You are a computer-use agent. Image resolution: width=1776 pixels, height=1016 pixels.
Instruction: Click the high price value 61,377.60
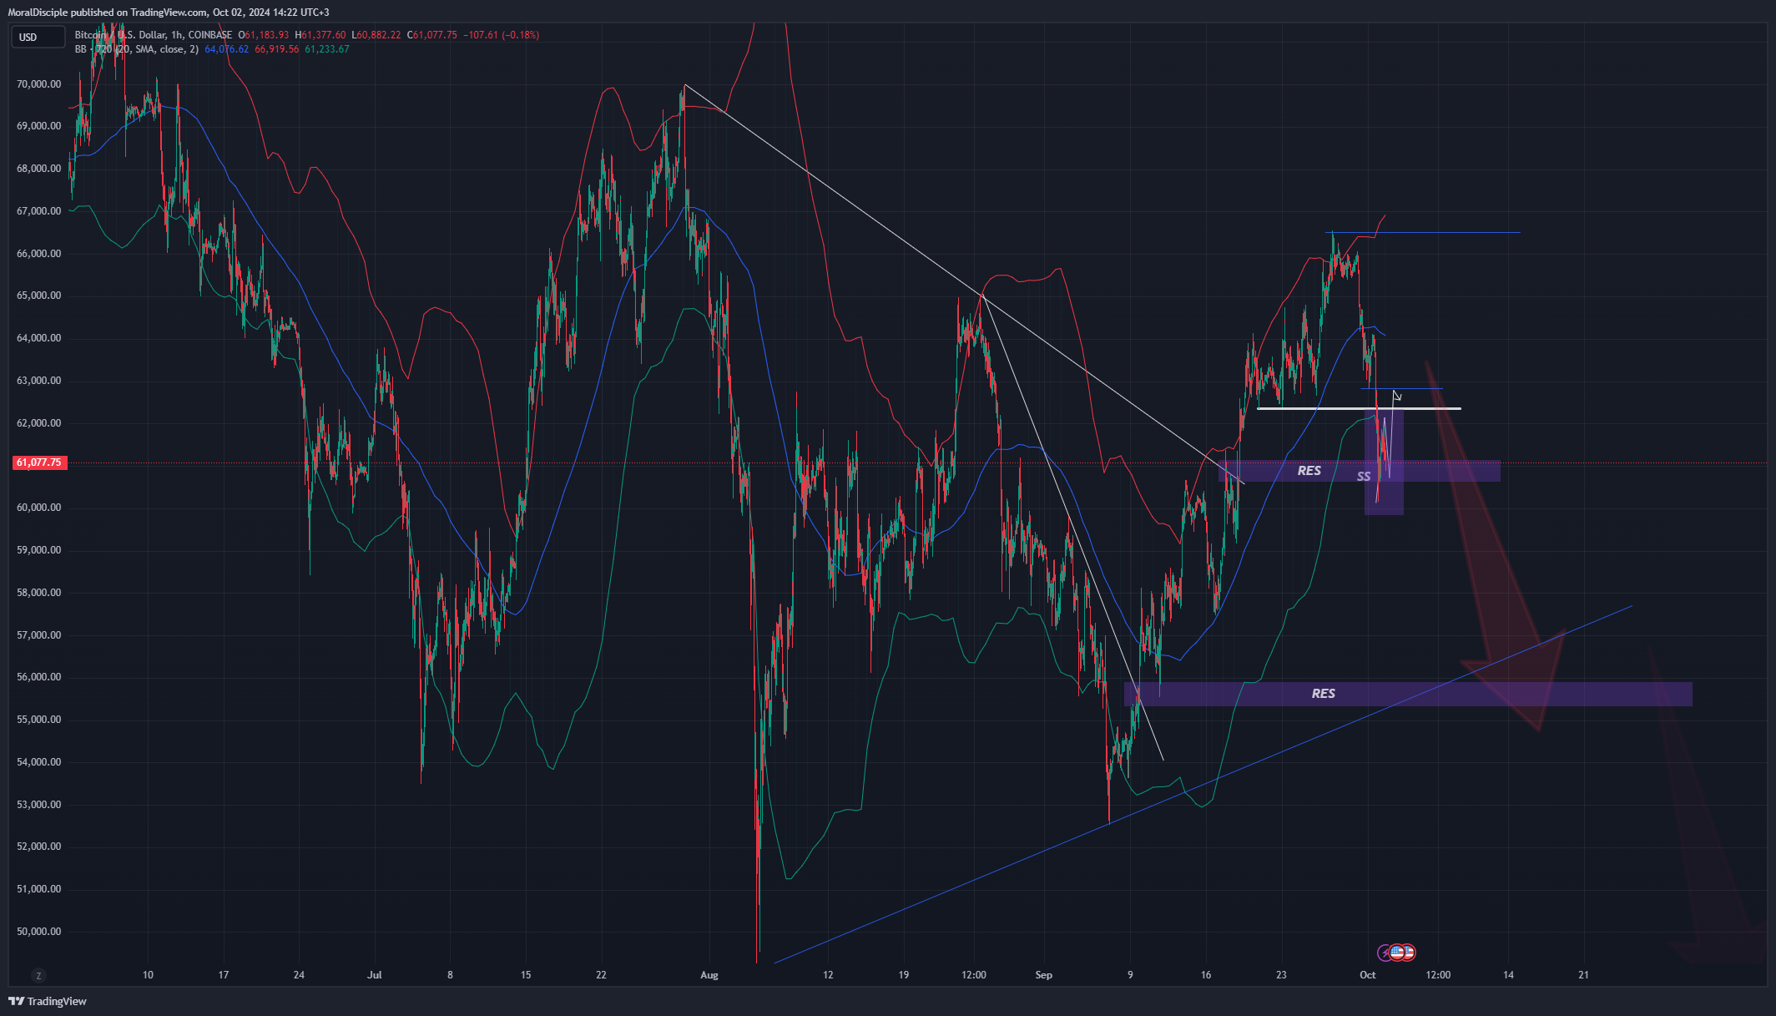[x=324, y=35]
